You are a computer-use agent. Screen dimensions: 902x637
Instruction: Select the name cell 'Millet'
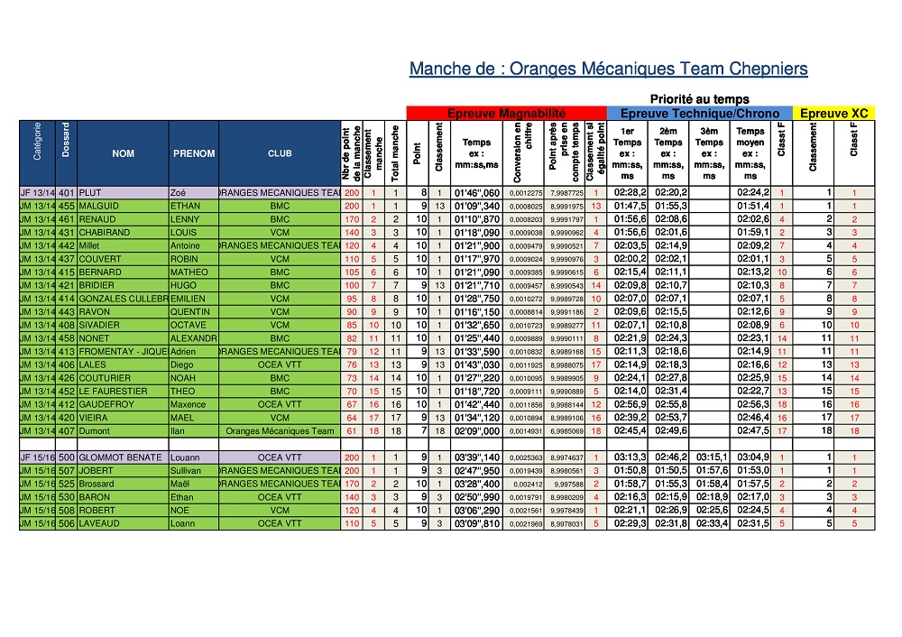tap(123, 245)
